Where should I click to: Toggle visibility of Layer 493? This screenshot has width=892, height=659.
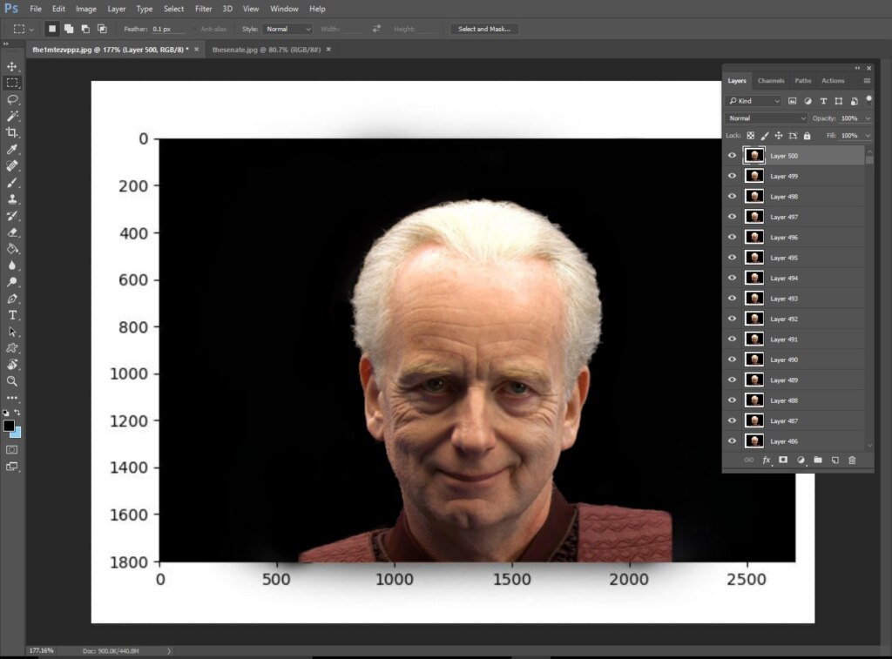[732, 298]
